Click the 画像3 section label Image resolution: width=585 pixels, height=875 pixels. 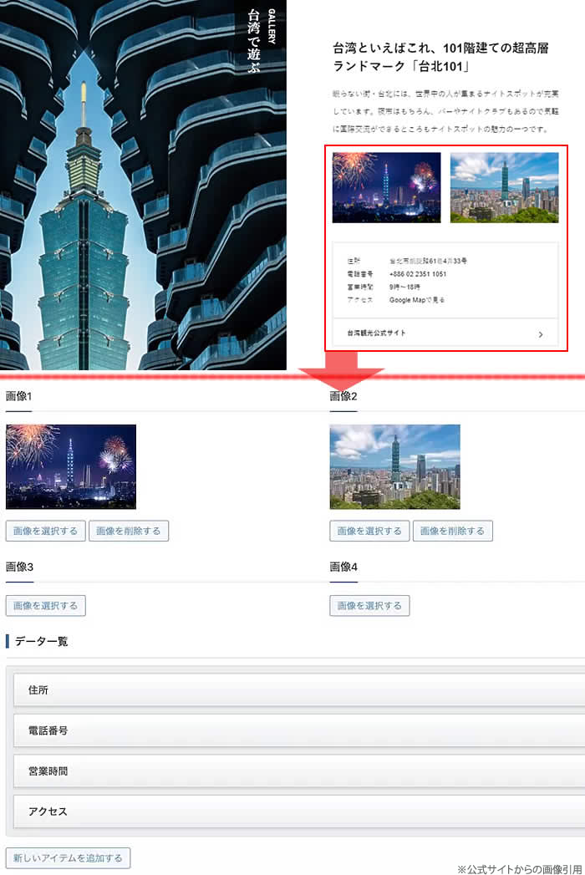click(19, 567)
